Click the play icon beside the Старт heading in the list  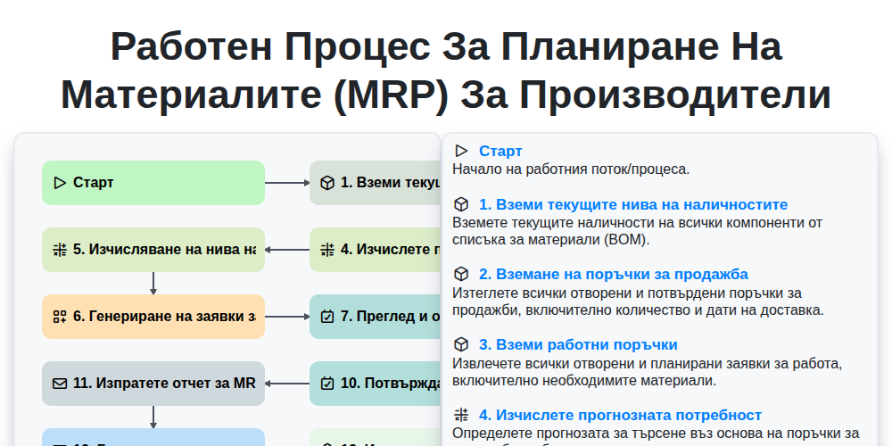click(461, 151)
